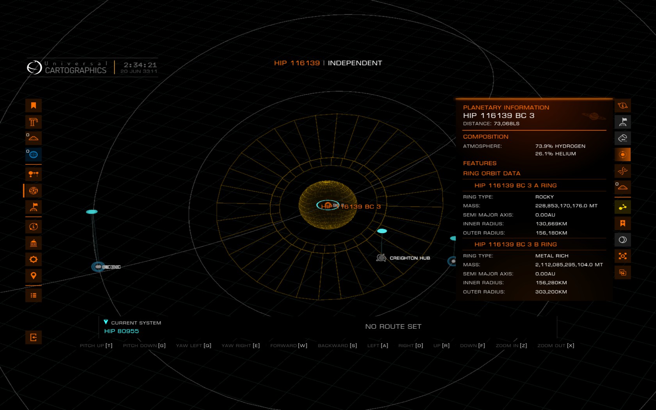Open the DNA biological signals icon
This screenshot has height=410, width=656.
coord(623,171)
